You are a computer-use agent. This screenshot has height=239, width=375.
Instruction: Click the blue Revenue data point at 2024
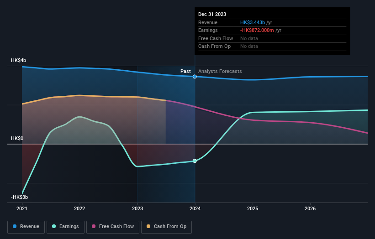pos(195,77)
